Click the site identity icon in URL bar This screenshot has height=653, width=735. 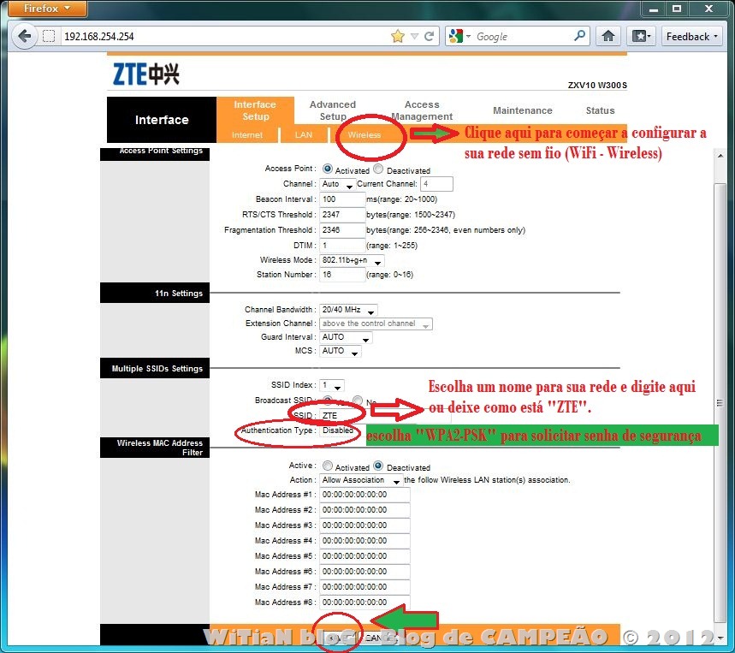[49, 36]
